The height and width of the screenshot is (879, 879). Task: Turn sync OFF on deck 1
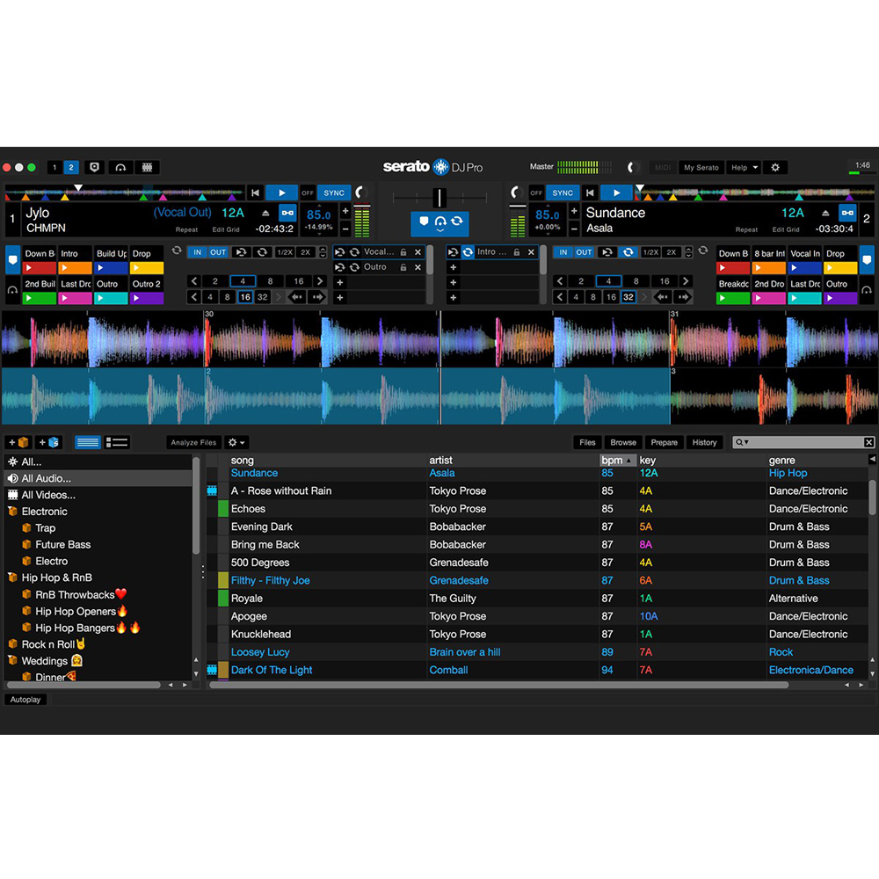tap(308, 193)
